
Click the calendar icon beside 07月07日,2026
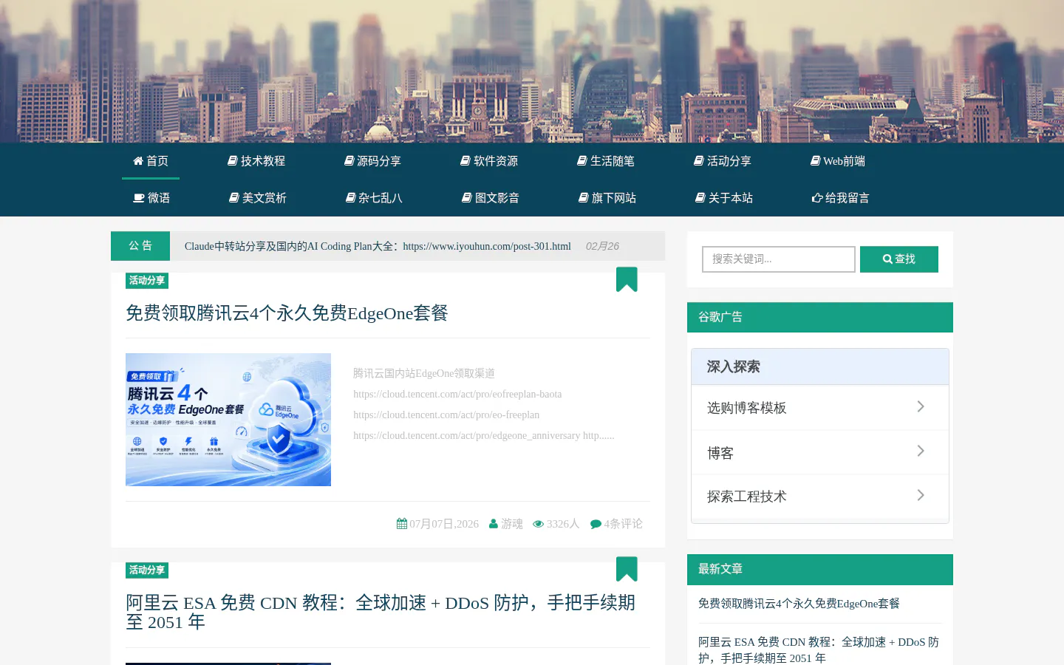pyautogui.click(x=402, y=524)
